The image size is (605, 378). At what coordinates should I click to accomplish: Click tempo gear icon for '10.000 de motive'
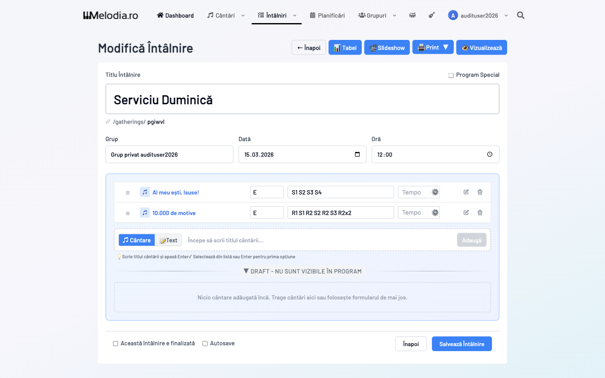435,213
